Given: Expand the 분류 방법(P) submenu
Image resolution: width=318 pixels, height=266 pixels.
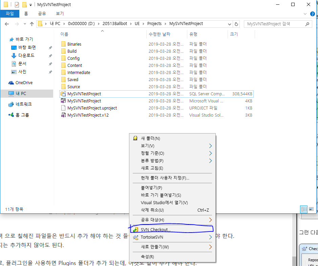Looking at the screenshot, I should (210, 161).
